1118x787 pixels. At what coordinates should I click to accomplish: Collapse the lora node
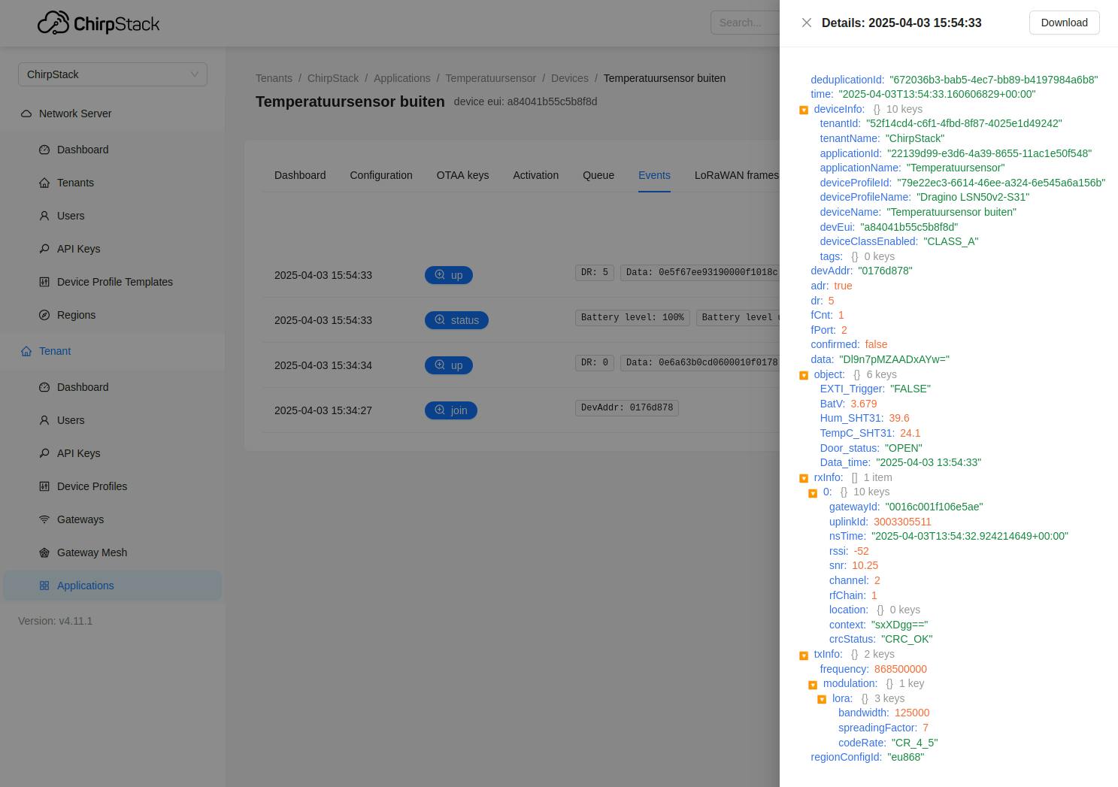822,699
